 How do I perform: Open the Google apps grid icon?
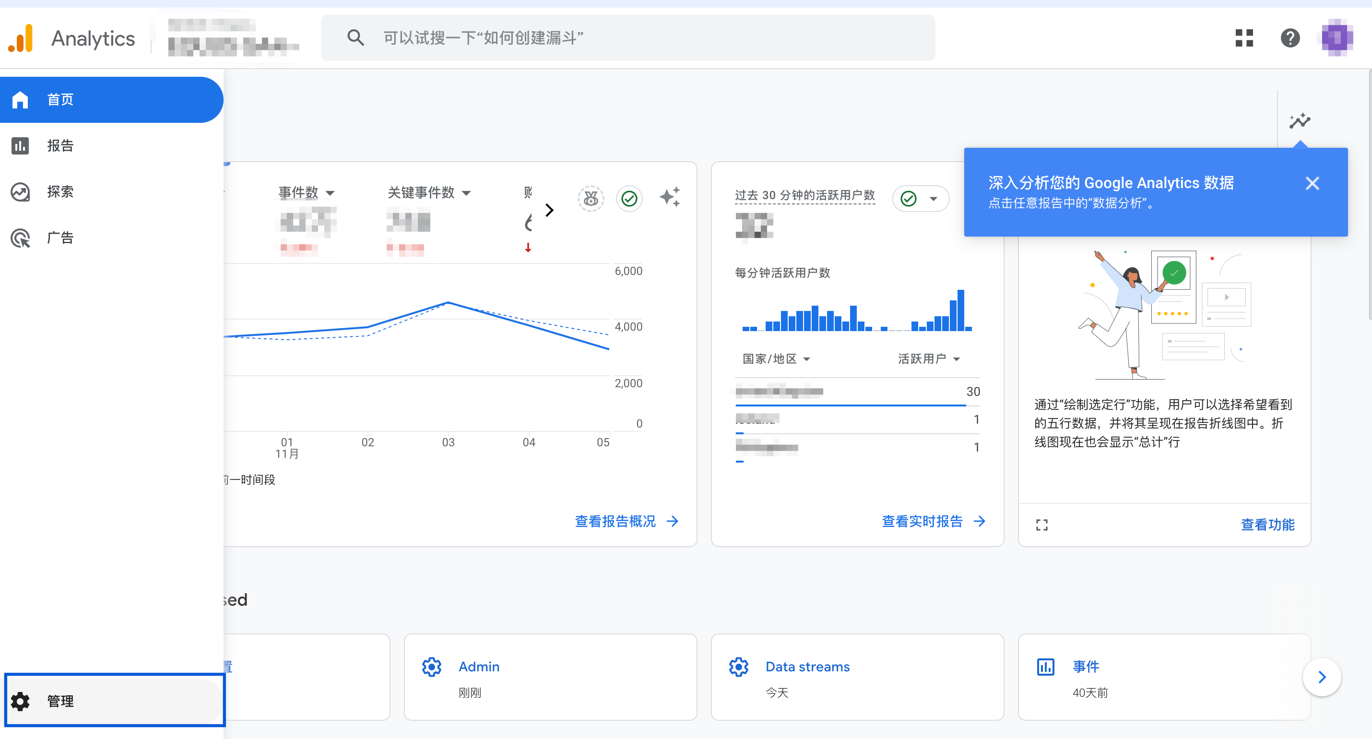pyautogui.click(x=1243, y=38)
